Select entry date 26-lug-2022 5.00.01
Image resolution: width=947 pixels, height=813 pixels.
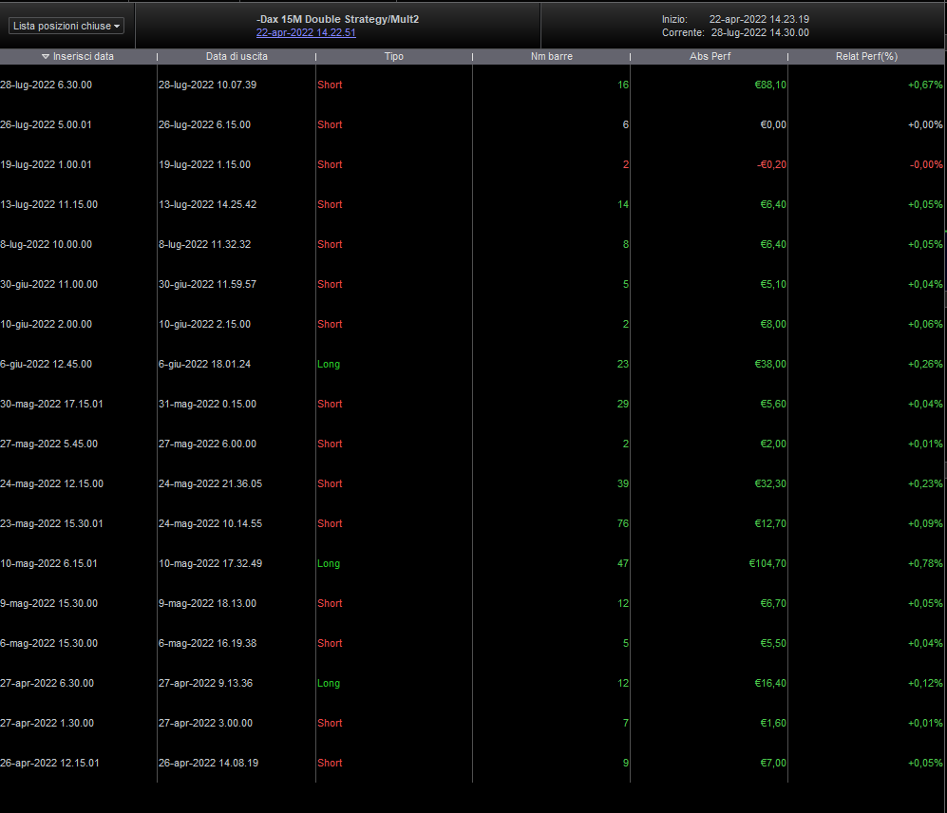coord(47,124)
